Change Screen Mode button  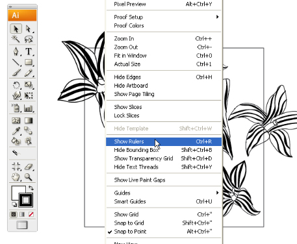(x=22, y=225)
